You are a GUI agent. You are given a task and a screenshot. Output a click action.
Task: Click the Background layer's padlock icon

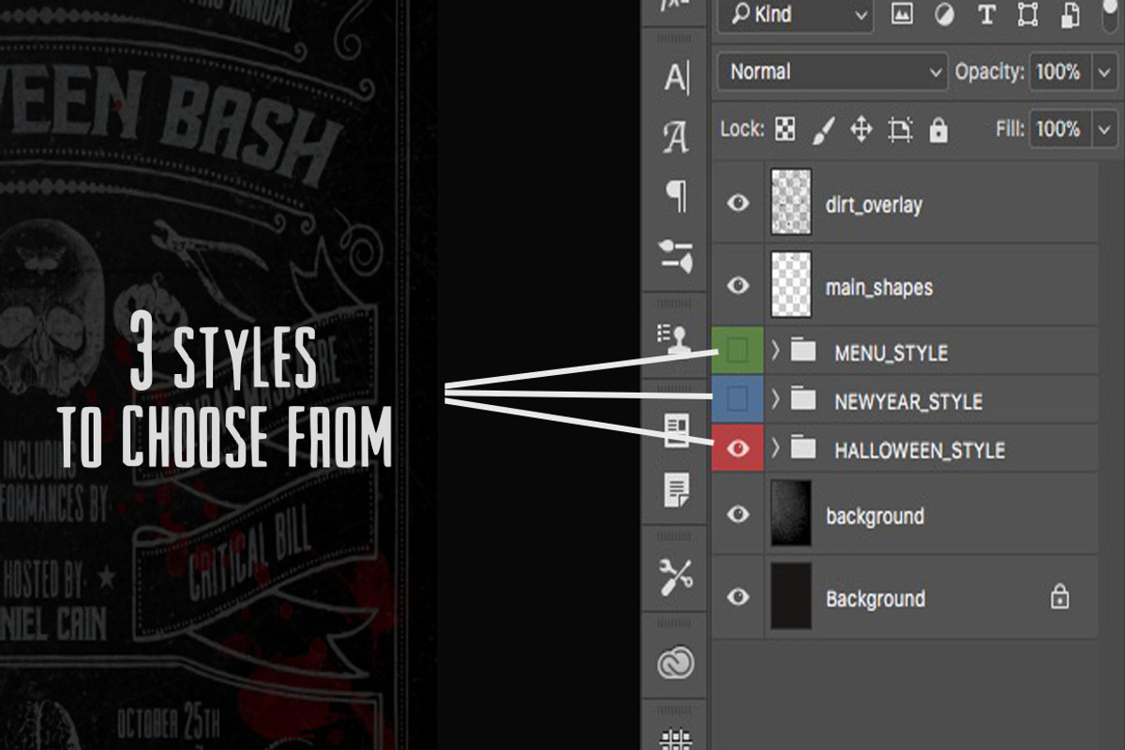(1059, 596)
